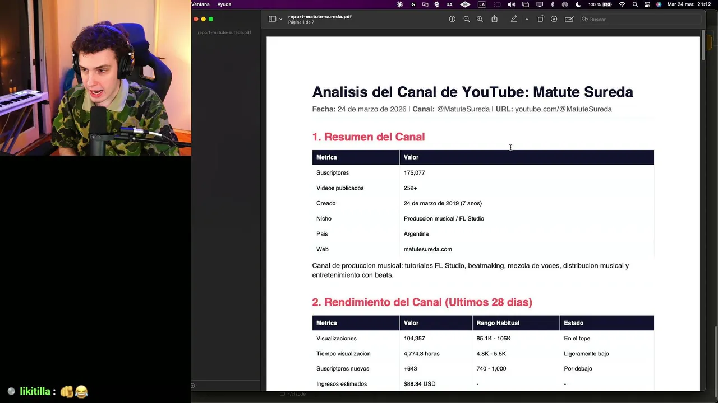Open the Share button in toolbar
Screen dimensions: 718x403
pyautogui.click(x=494, y=19)
